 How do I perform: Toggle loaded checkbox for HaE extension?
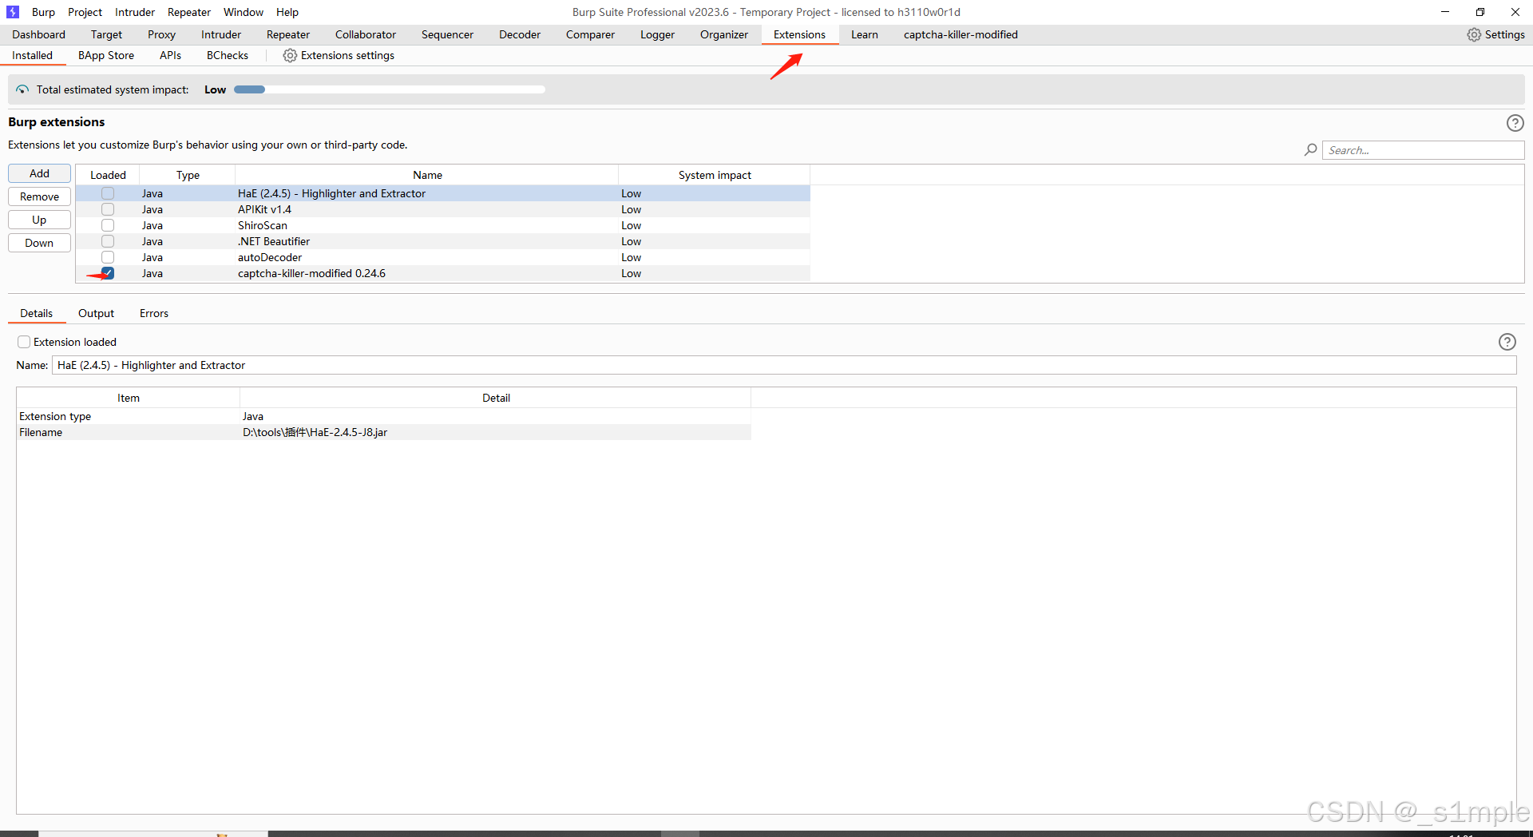108,193
